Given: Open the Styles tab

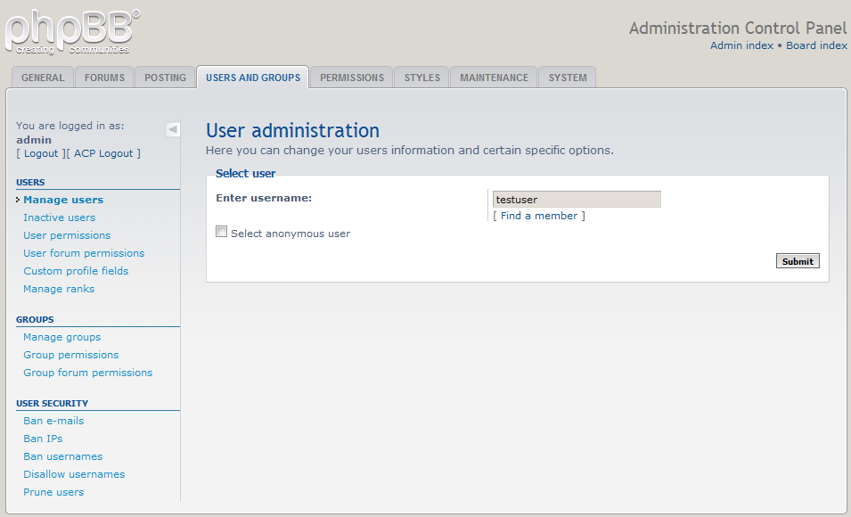Looking at the screenshot, I should pos(421,78).
